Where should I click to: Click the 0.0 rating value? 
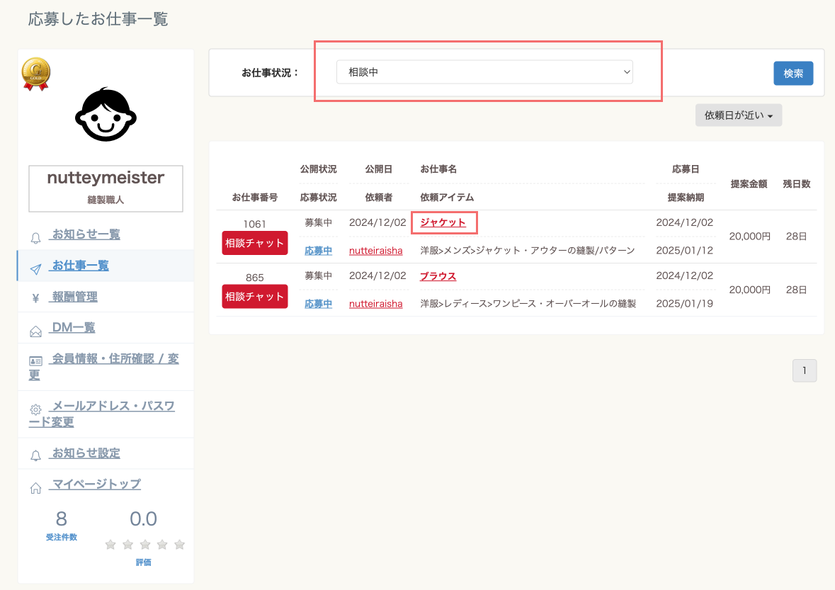[x=143, y=518]
